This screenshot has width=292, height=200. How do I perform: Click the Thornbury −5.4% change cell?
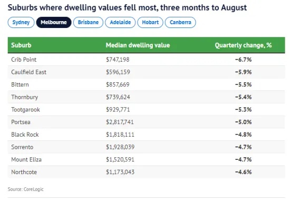coord(243,97)
